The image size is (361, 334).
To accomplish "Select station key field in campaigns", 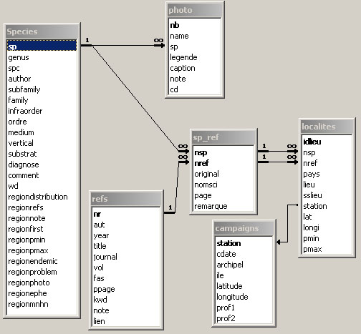I will point(244,243).
